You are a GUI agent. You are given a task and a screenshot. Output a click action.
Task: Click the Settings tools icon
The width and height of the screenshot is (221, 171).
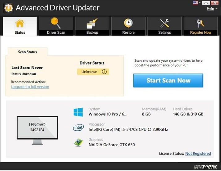(164, 23)
